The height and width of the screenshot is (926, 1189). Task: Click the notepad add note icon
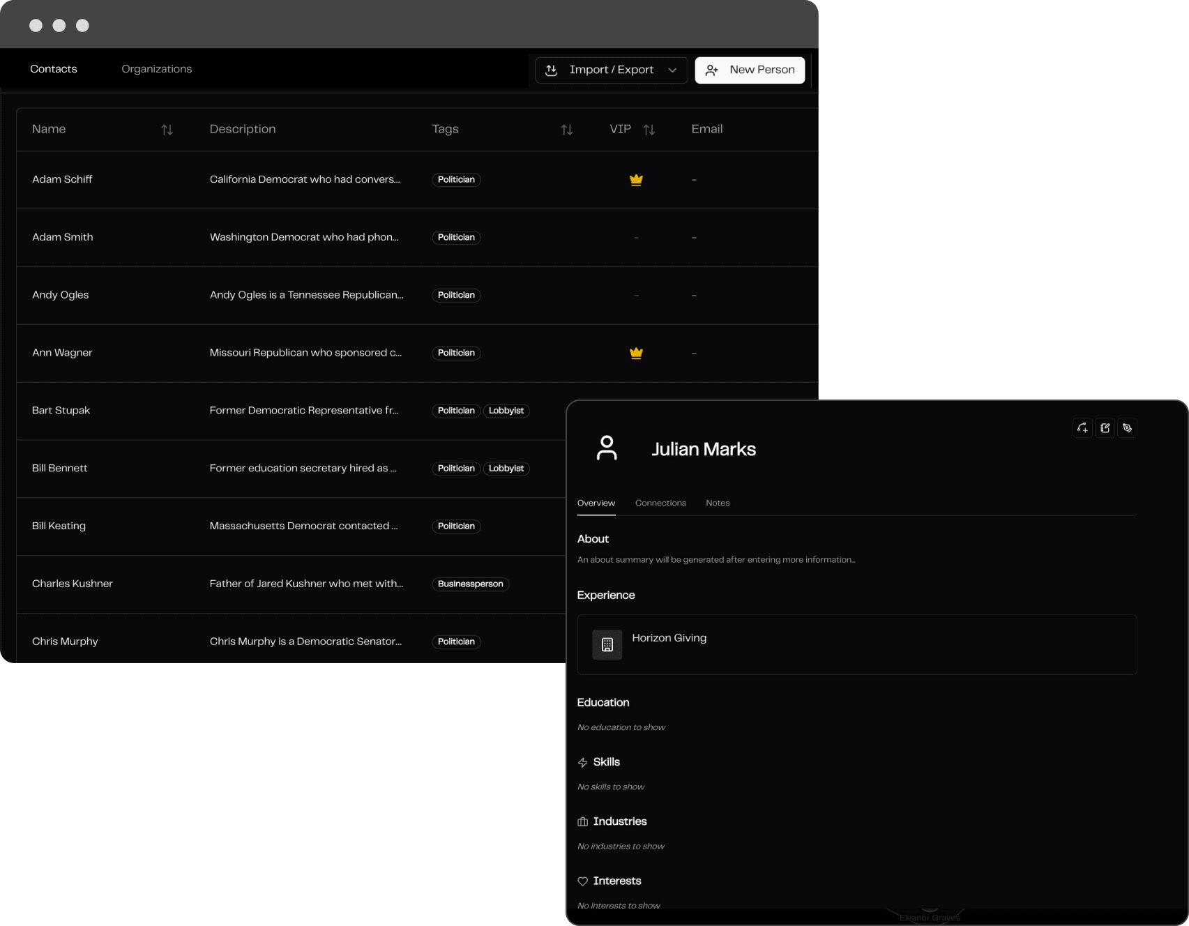coord(1105,428)
